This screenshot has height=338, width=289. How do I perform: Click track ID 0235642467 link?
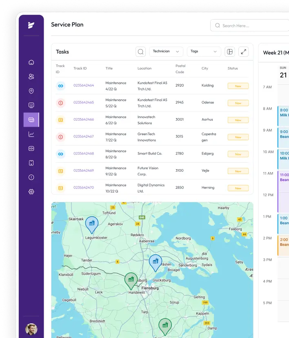coord(84,137)
